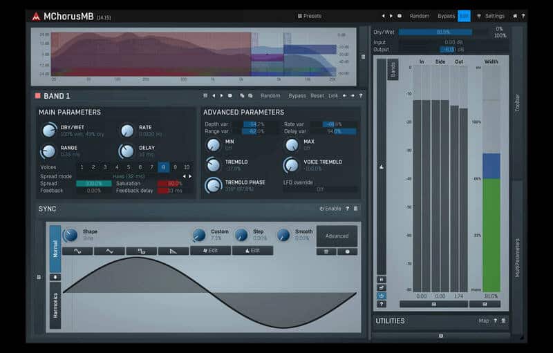Open the Presets list
This screenshot has width=553, height=353.
click(309, 16)
